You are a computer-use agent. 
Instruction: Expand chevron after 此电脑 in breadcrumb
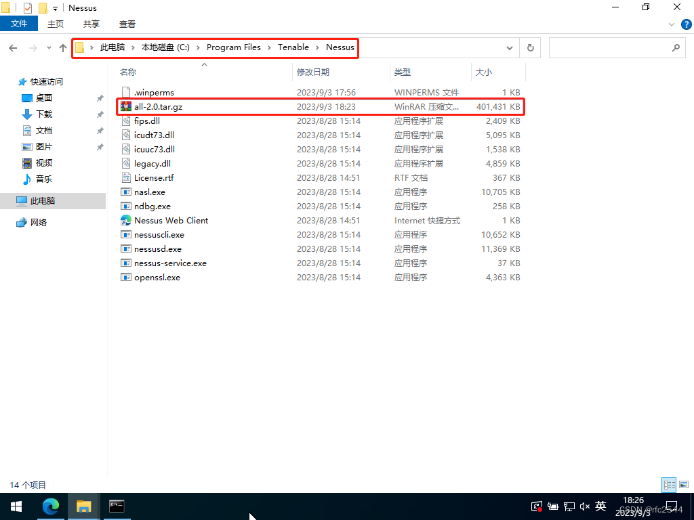[x=133, y=47]
